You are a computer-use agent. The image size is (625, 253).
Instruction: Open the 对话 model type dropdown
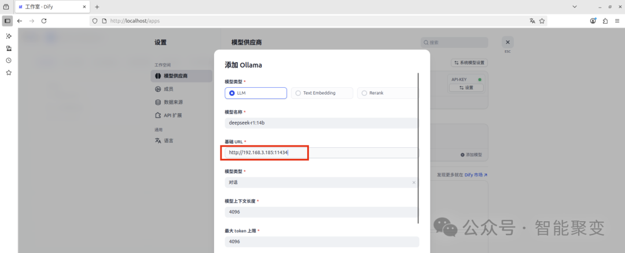click(322, 183)
